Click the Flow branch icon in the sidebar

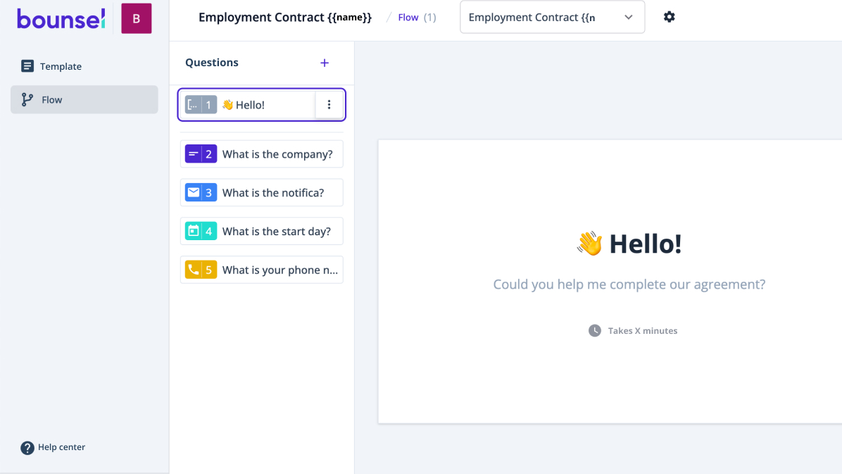click(25, 99)
